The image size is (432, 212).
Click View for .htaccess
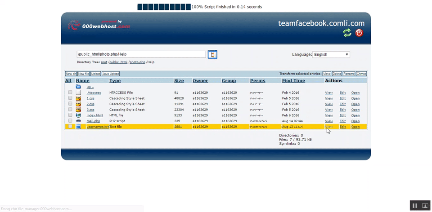[328, 93]
